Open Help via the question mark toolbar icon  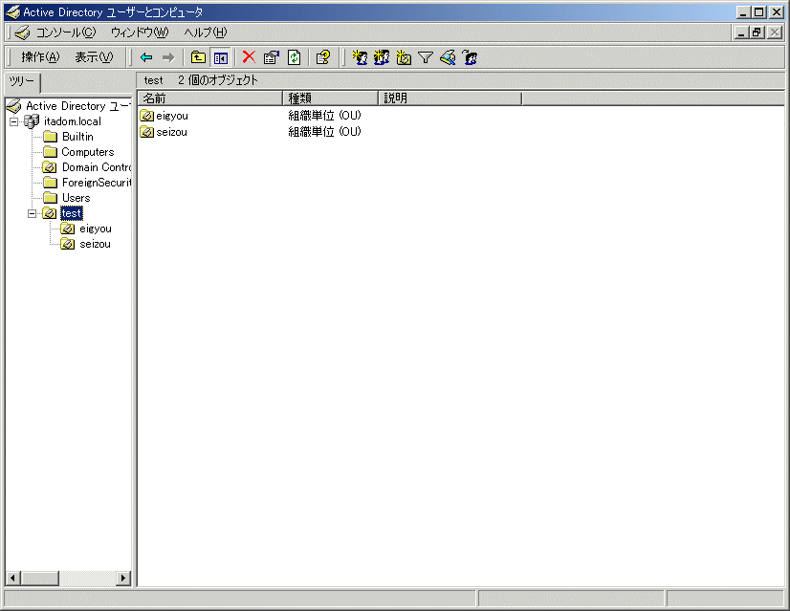tap(322, 57)
